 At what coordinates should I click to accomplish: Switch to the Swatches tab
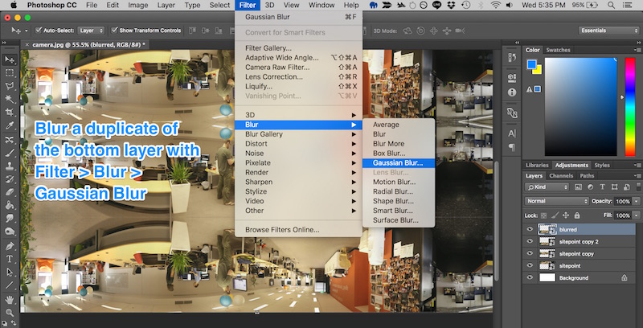[558, 50]
